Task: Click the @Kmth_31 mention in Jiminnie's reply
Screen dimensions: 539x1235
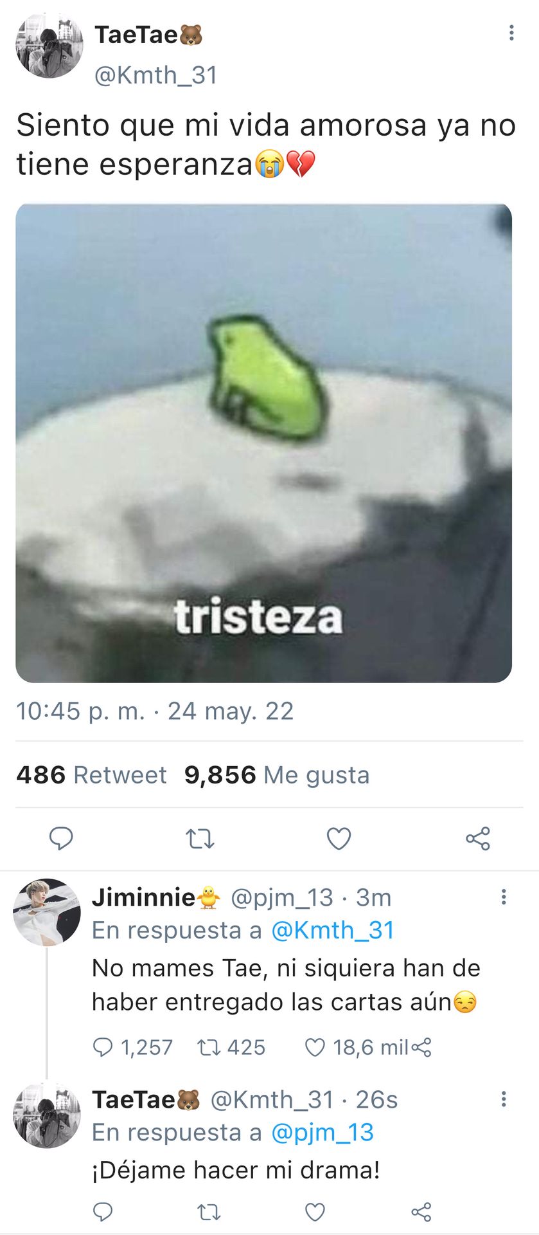Action: click(332, 930)
